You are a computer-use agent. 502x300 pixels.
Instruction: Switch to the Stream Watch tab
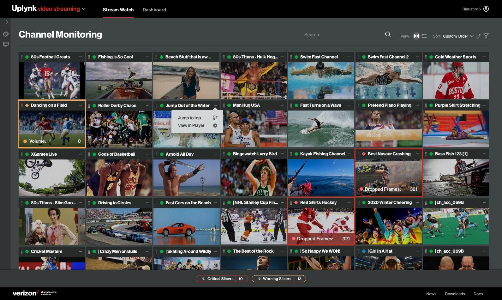[118, 10]
